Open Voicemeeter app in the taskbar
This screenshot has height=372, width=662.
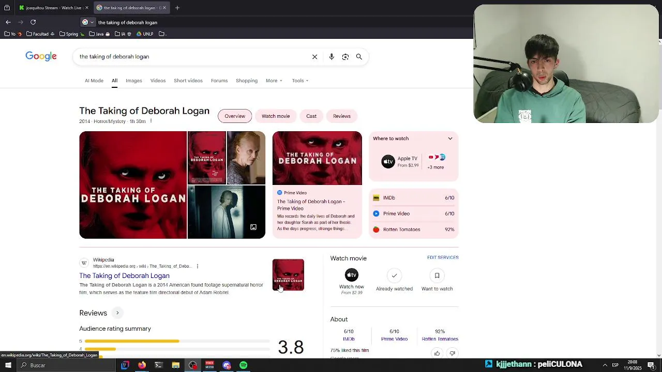(209, 365)
